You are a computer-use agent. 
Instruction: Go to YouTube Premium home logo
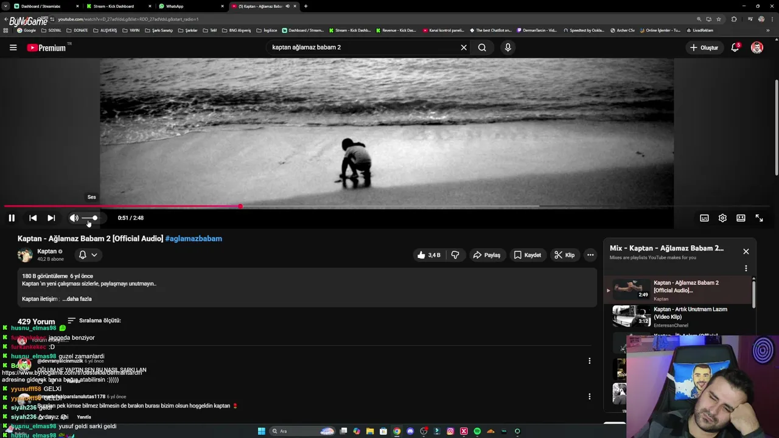[47, 47]
